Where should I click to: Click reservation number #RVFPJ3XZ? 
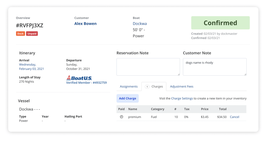click(x=30, y=25)
